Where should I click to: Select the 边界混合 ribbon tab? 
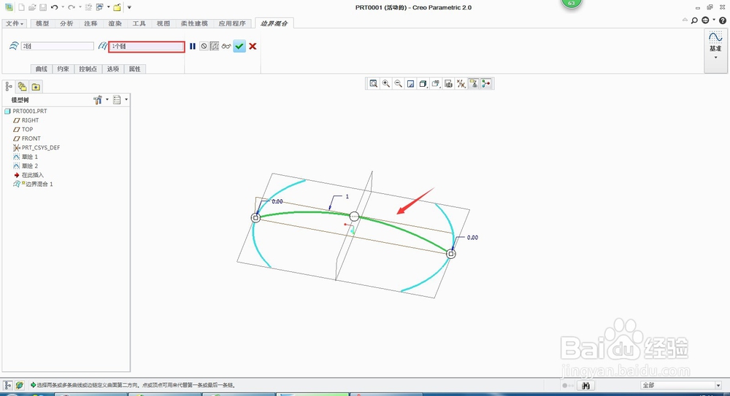pyautogui.click(x=274, y=23)
